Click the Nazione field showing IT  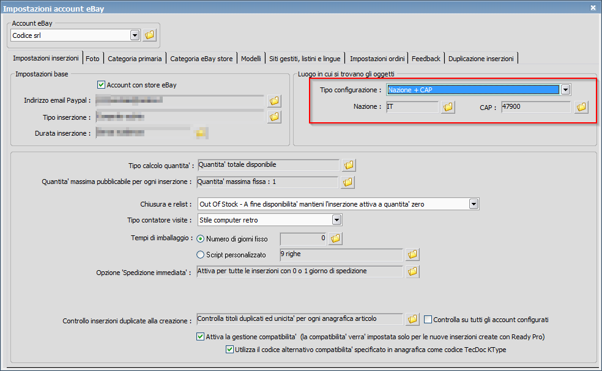pyautogui.click(x=412, y=107)
